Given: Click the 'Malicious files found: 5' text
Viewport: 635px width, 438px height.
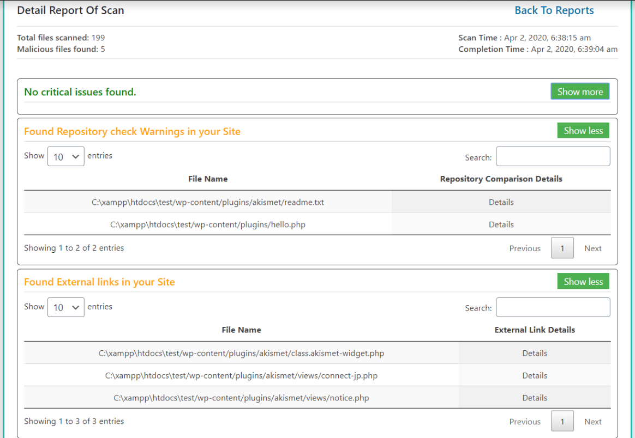Looking at the screenshot, I should [x=61, y=49].
